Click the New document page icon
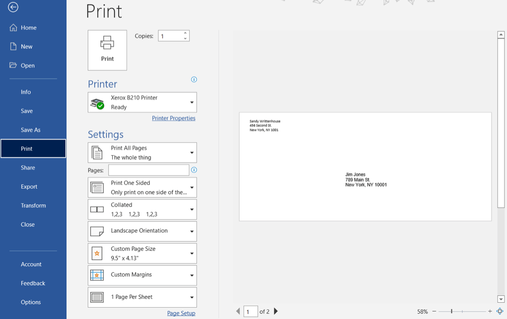This screenshot has width=507, height=319. 13,46
